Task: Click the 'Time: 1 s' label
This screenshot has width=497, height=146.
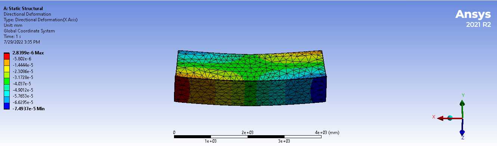Action: click(x=12, y=36)
